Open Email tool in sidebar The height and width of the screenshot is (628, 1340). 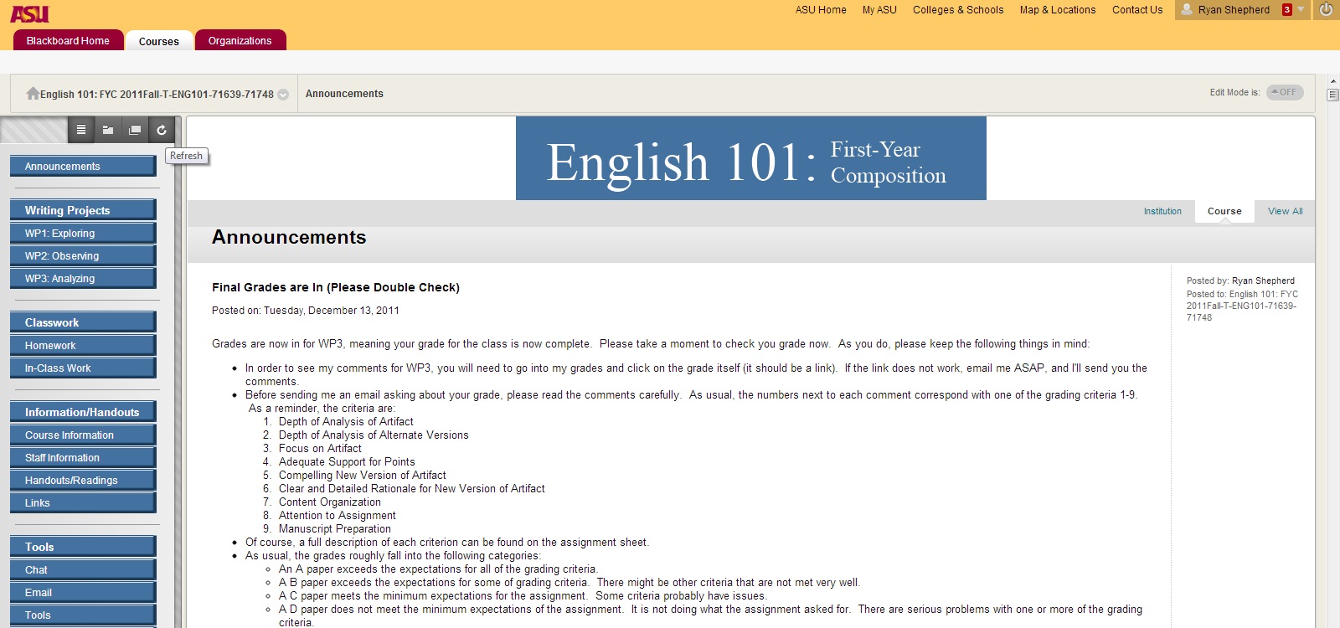pyautogui.click(x=83, y=592)
